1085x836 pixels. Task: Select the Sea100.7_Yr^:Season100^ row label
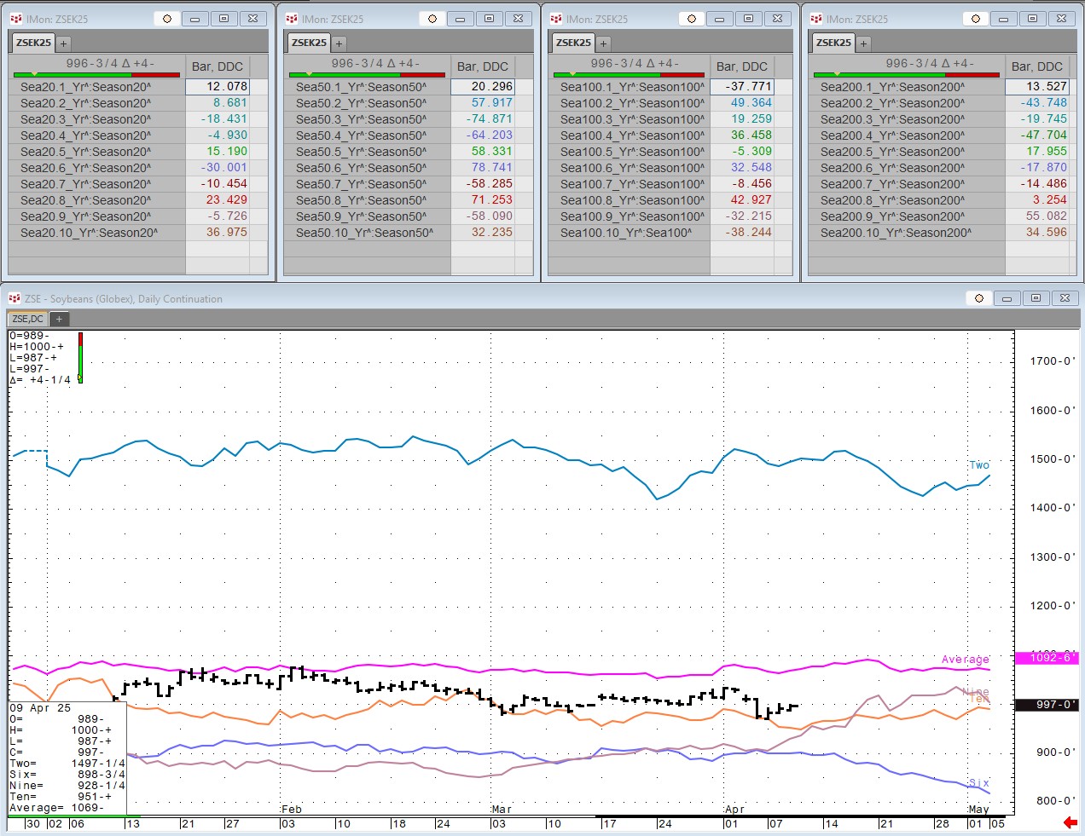coord(633,184)
